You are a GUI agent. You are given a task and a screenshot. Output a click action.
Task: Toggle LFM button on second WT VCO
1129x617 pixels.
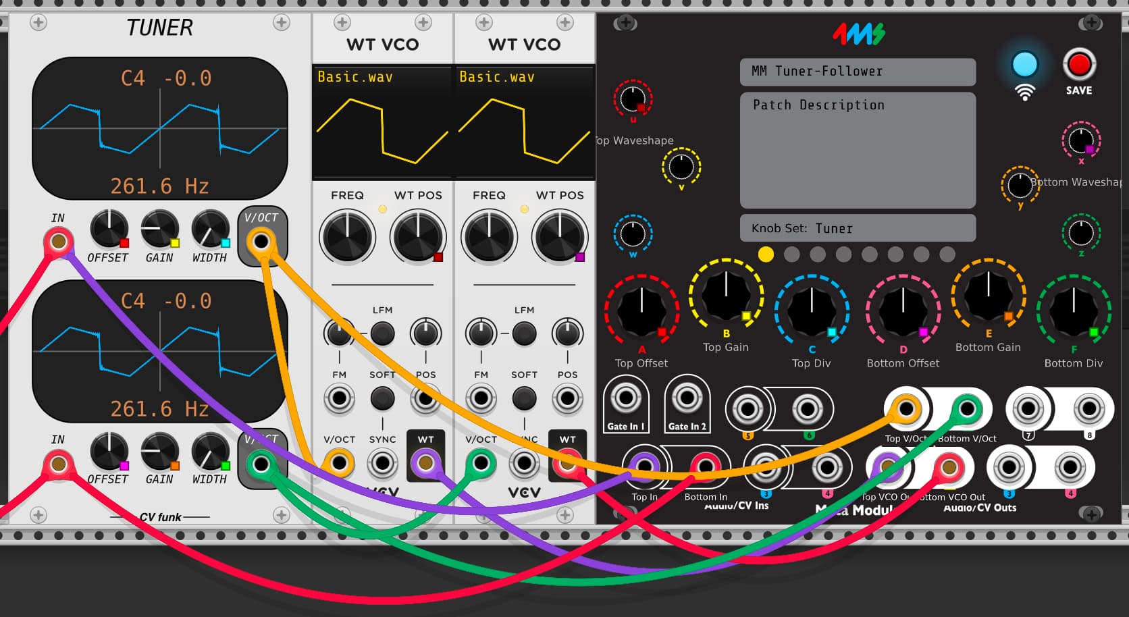(524, 333)
